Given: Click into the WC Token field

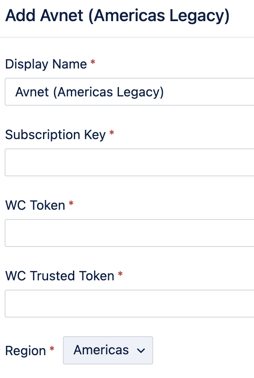Looking at the screenshot, I should tap(129, 233).
